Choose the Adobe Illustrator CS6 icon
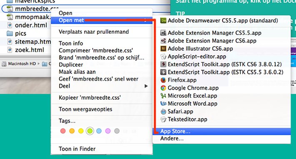 point(163,49)
